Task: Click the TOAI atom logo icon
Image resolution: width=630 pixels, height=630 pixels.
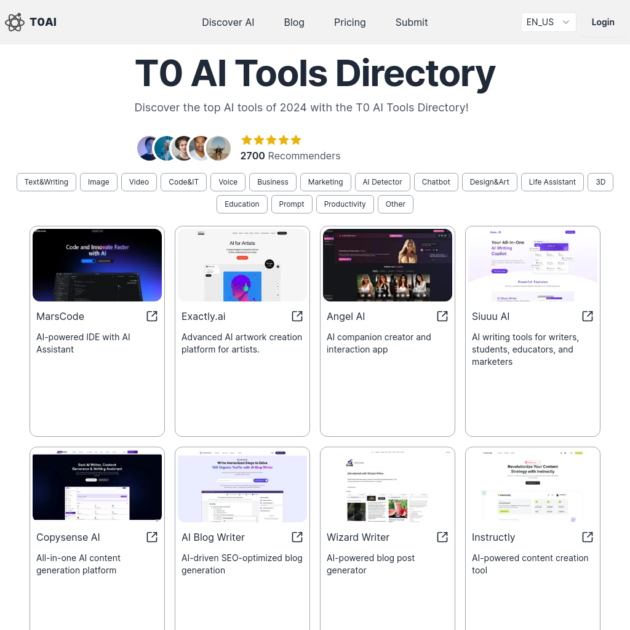Action: coord(15,22)
